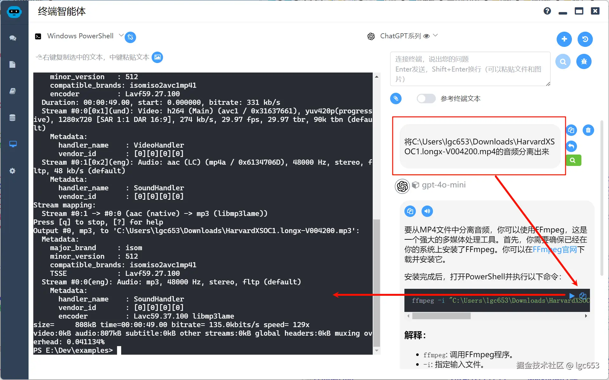Toggle the 参考终端文本 switch

tap(426, 98)
